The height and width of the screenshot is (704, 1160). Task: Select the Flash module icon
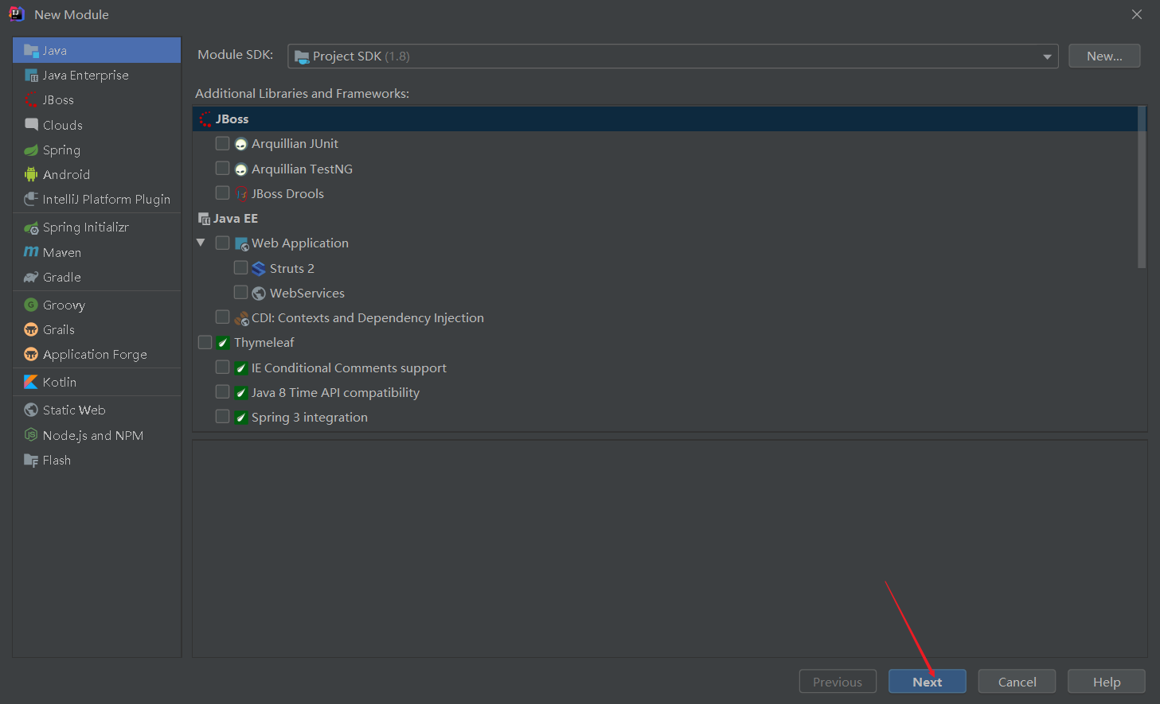[31, 460]
